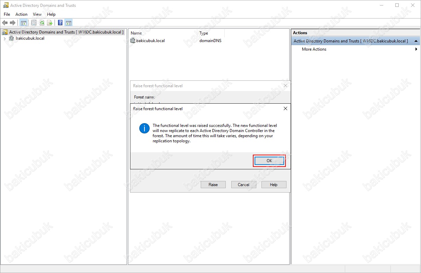Toggle Show/Hide Console Tree icon

click(x=24, y=23)
